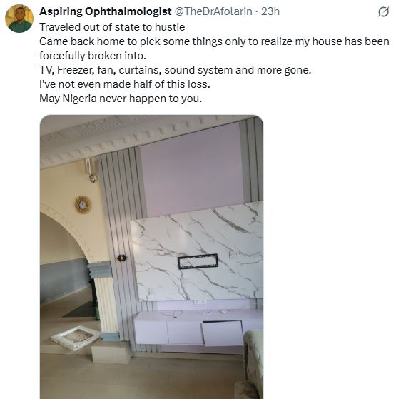This screenshot has height=399, width=396.
Task: Click "May Nigeria never happen to you." line
Action: (x=121, y=99)
